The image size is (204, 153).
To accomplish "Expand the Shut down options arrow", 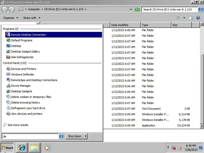I will point(86,136).
